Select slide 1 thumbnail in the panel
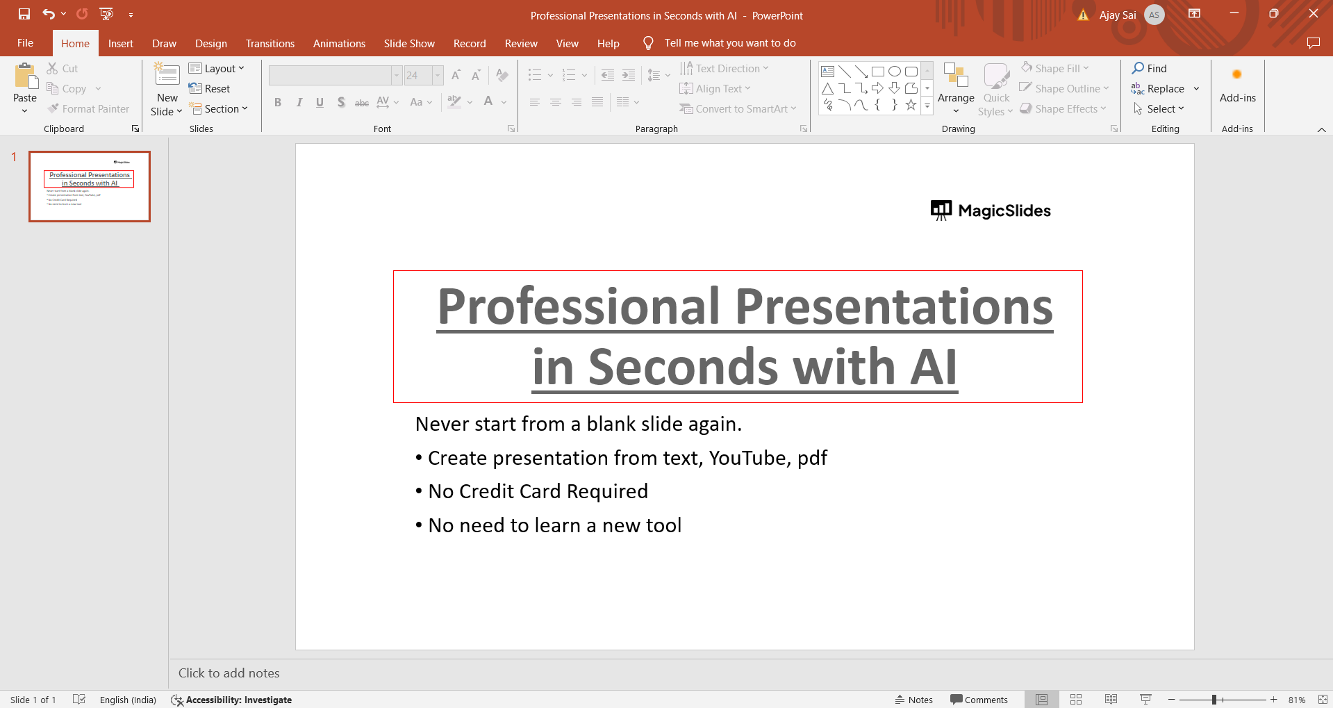The image size is (1333, 708). click(x=90, y=187)
